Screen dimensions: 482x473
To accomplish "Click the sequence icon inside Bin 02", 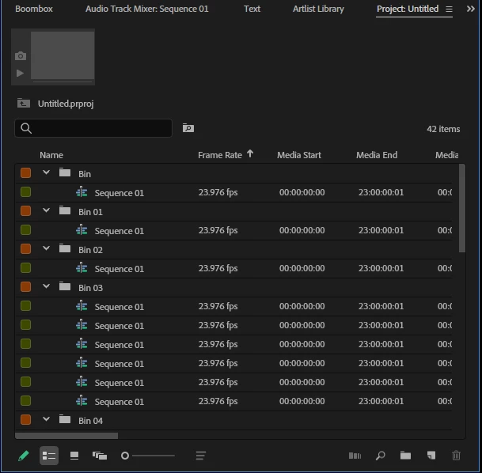I will 82,268.
